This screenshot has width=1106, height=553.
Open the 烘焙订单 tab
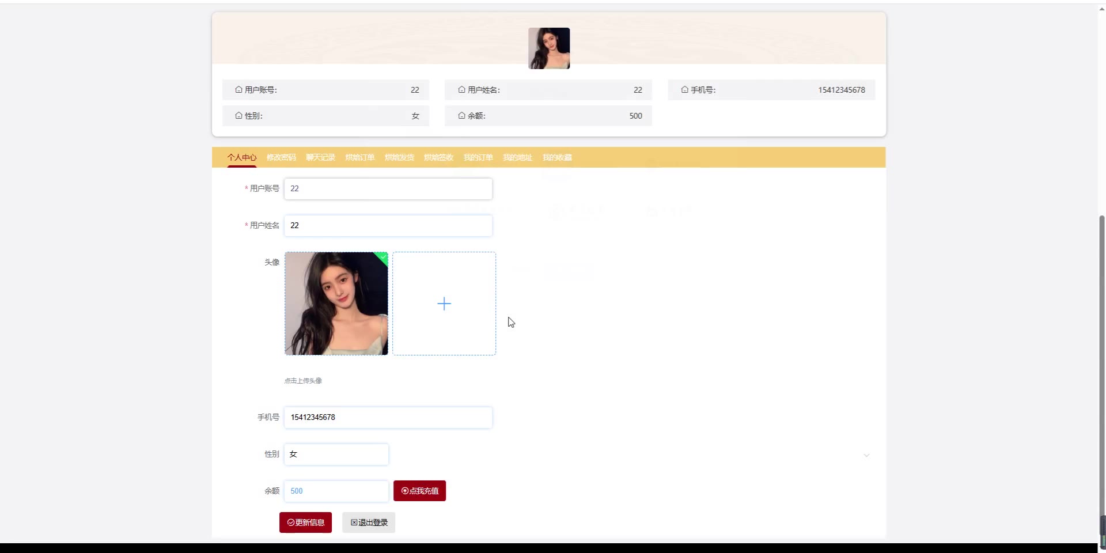tap(360, 157)
